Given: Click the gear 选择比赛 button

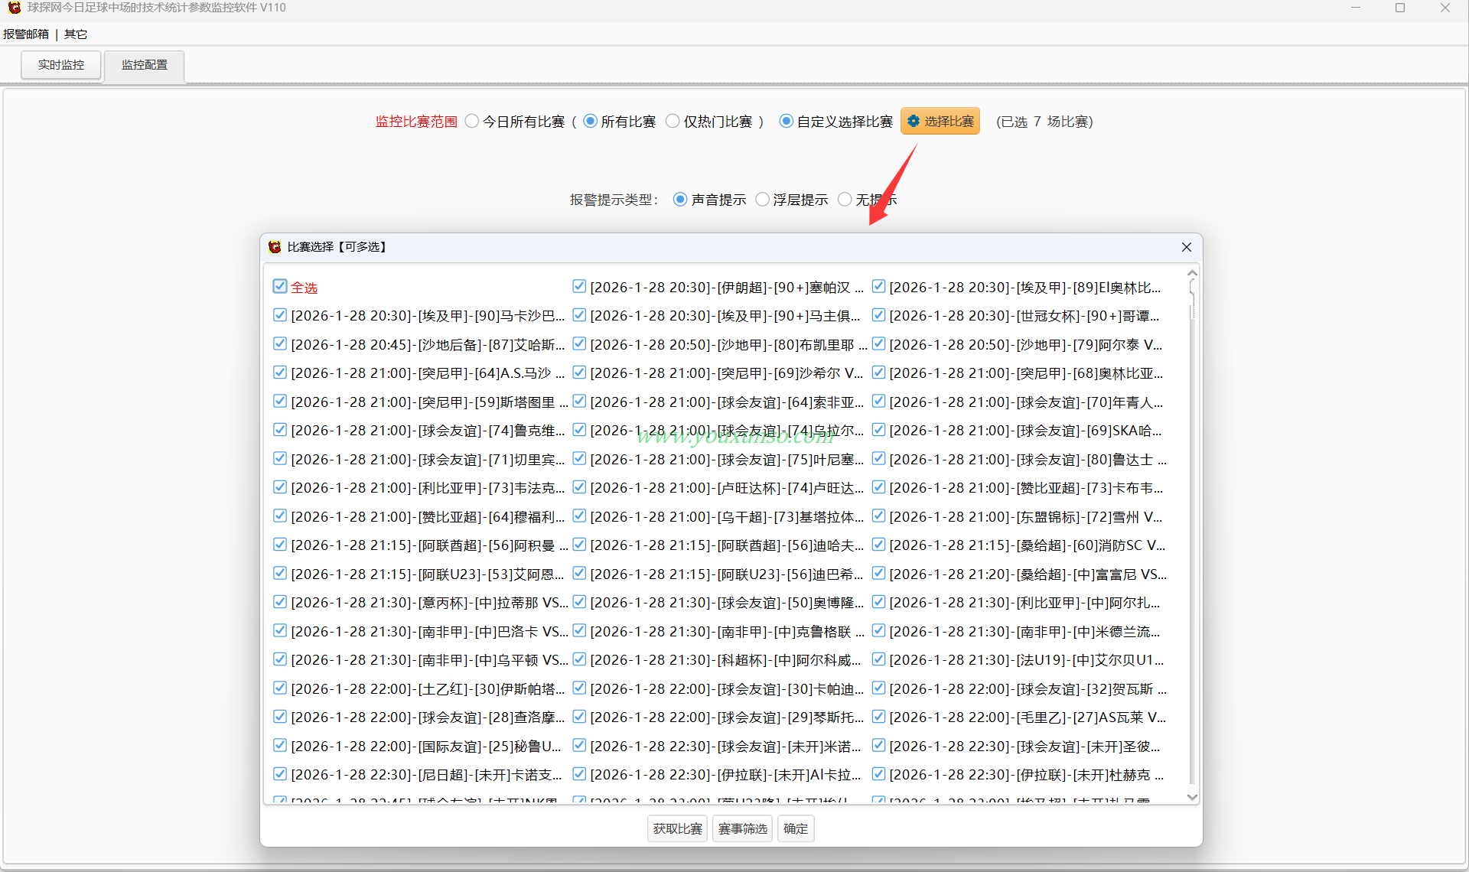Looking at the screenshot, I should (940, 122).
